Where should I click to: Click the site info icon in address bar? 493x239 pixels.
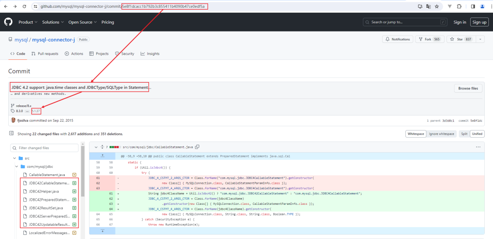36,6
